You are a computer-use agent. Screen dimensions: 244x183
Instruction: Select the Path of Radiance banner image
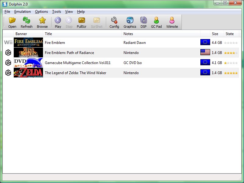coord(28,52)
